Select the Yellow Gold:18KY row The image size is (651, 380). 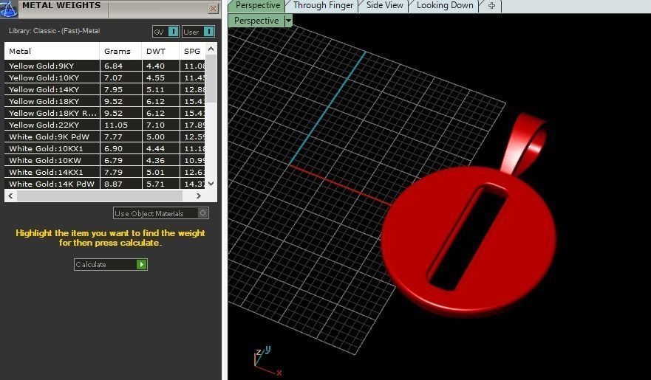point(105,101)
